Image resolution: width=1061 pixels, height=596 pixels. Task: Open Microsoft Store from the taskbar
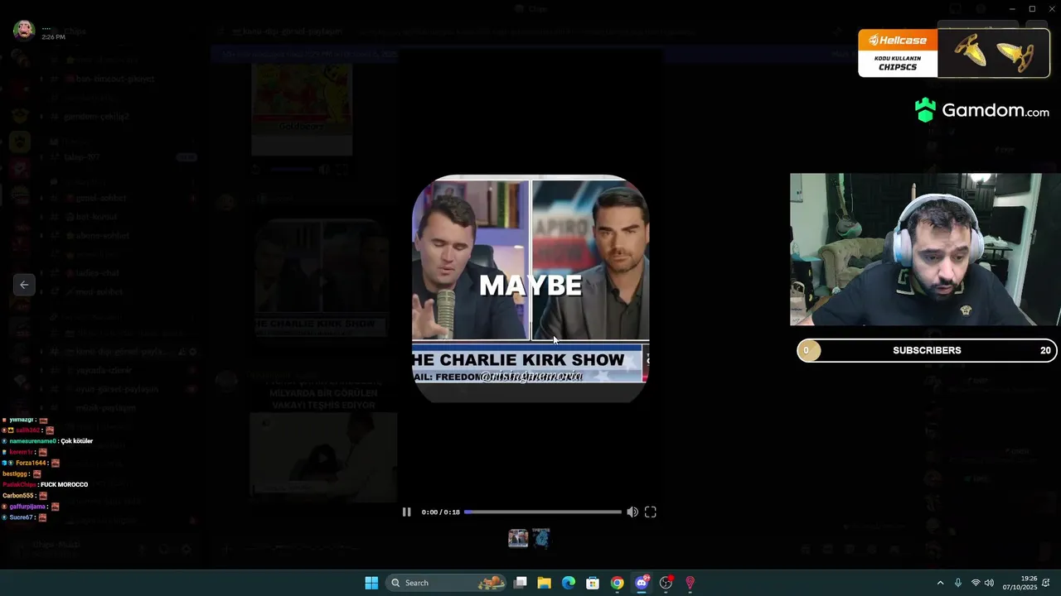tap(593, 583)
